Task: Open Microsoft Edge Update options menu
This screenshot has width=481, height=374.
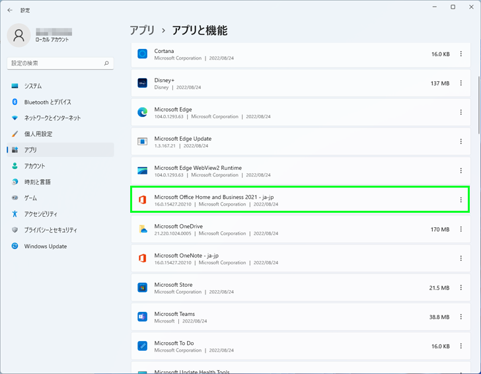Action: click(461, 141)
